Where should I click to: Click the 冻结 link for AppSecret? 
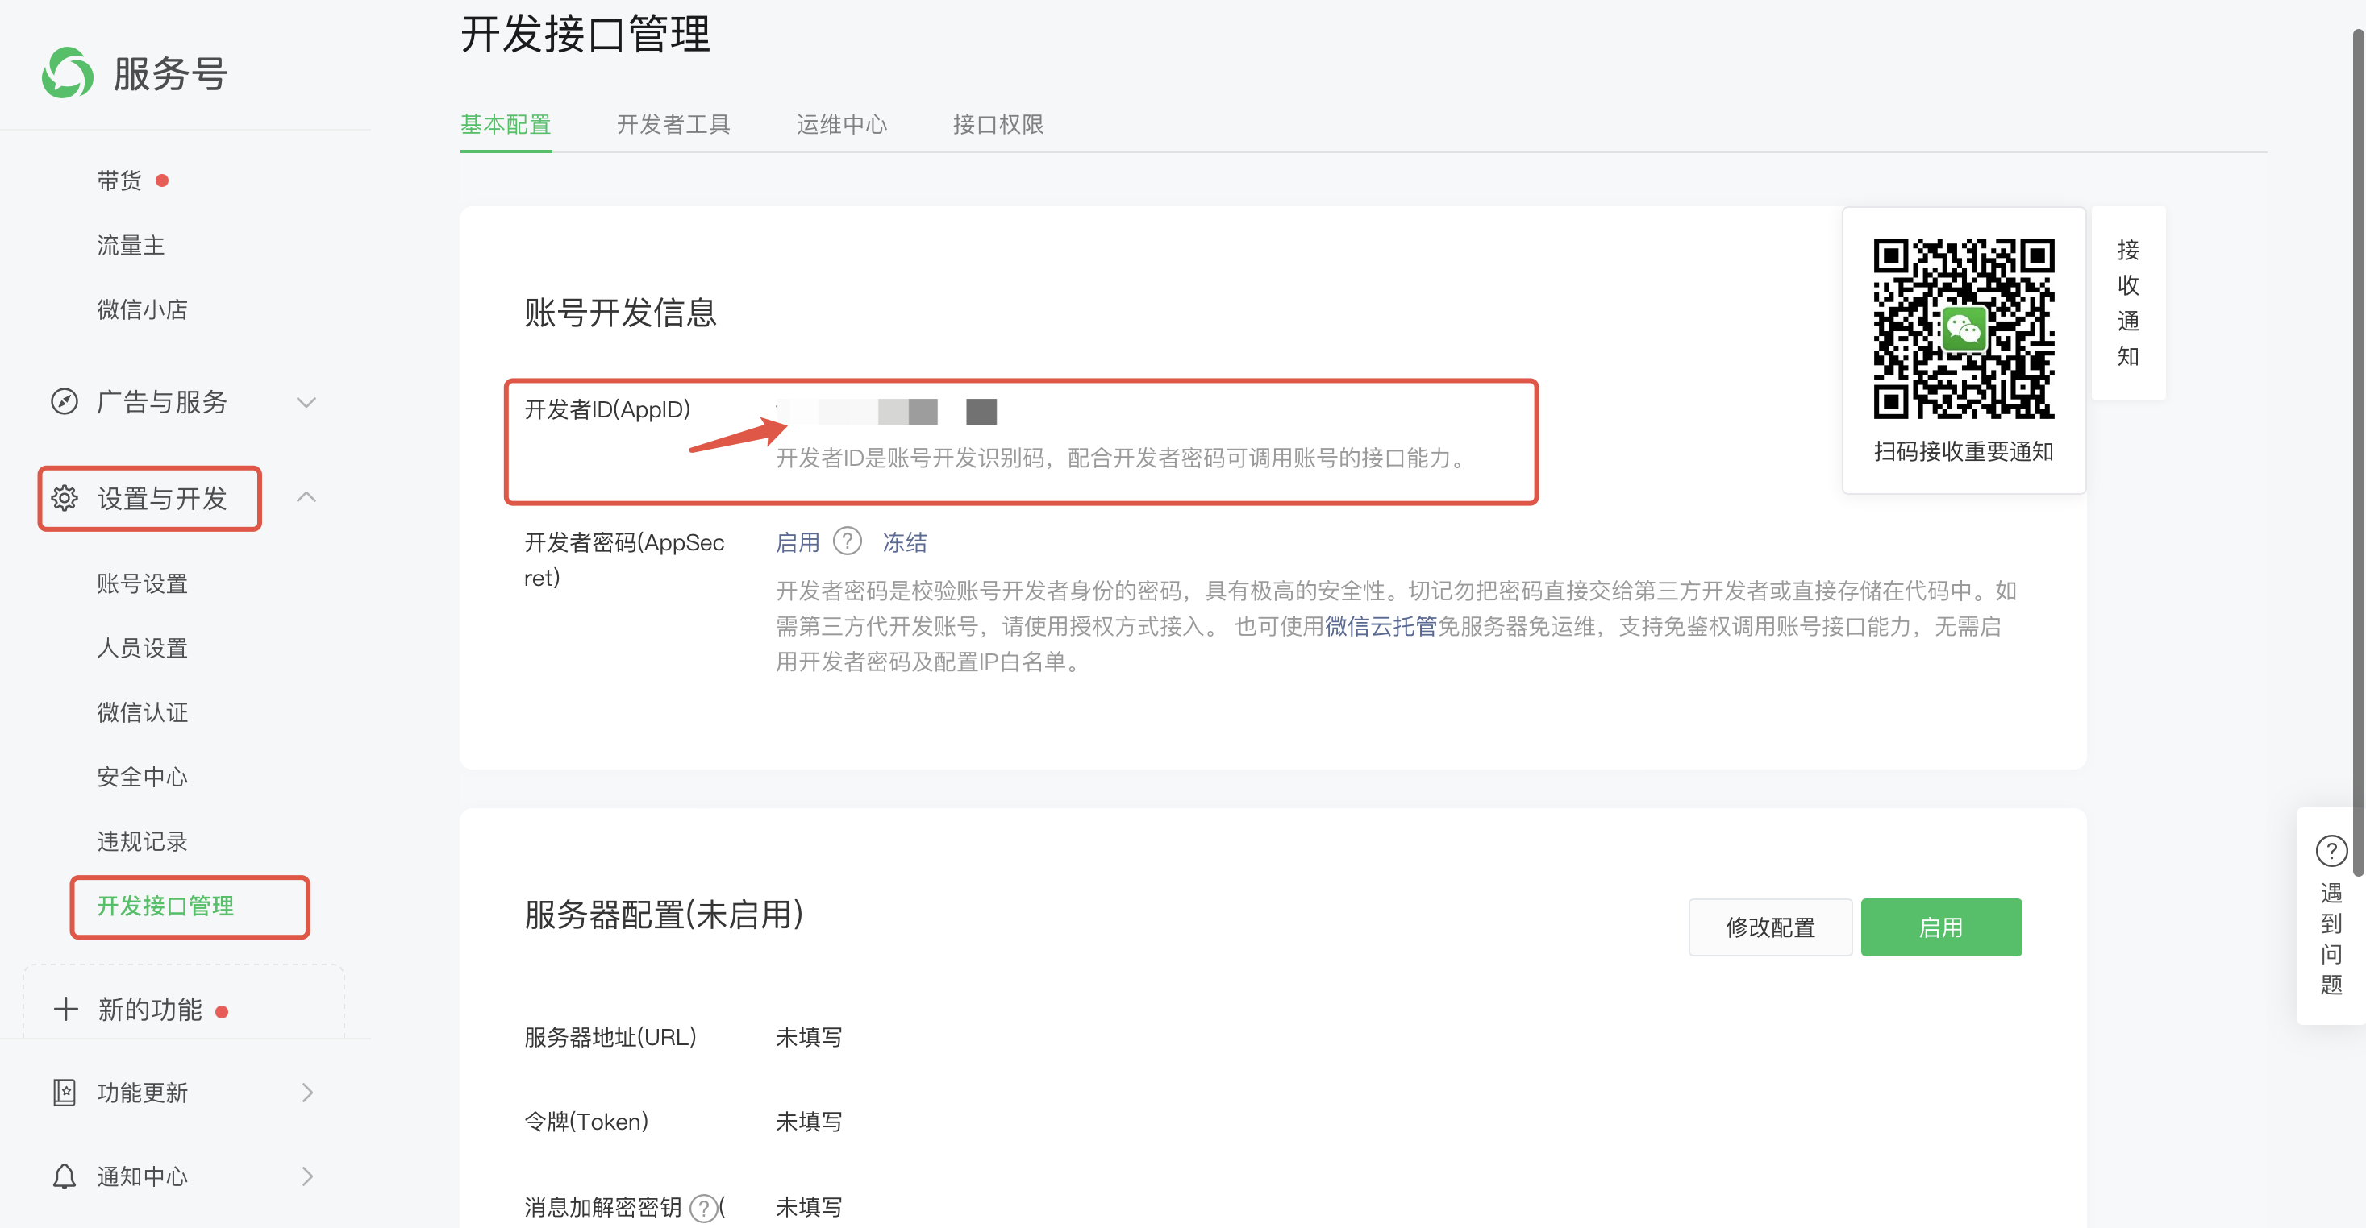tap(905, 542)
